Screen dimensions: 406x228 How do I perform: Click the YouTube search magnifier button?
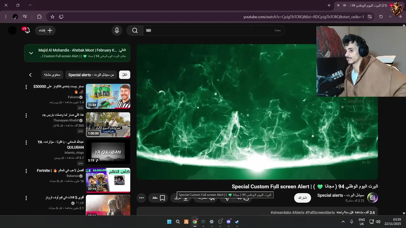135,30
